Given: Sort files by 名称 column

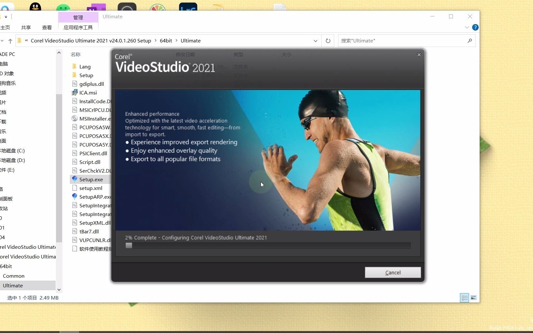Looking at the screenshot, I should [x=76, y=54].
